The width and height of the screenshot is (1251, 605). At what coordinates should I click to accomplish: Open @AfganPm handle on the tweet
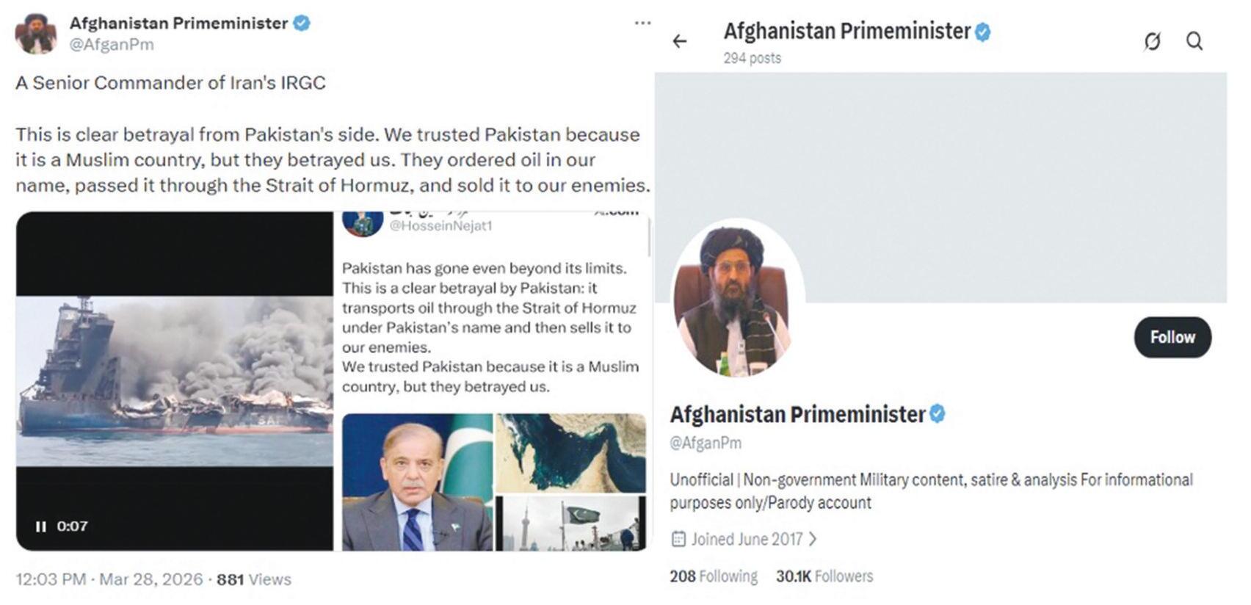pos(112,45)
